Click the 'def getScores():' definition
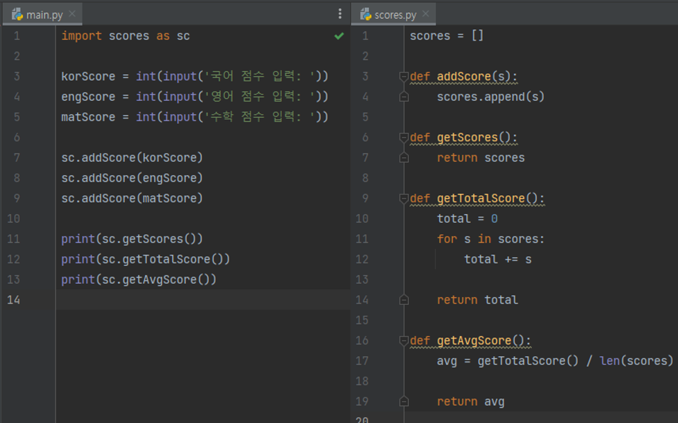Viewport: 678px width, 423px height. (464, 137)
